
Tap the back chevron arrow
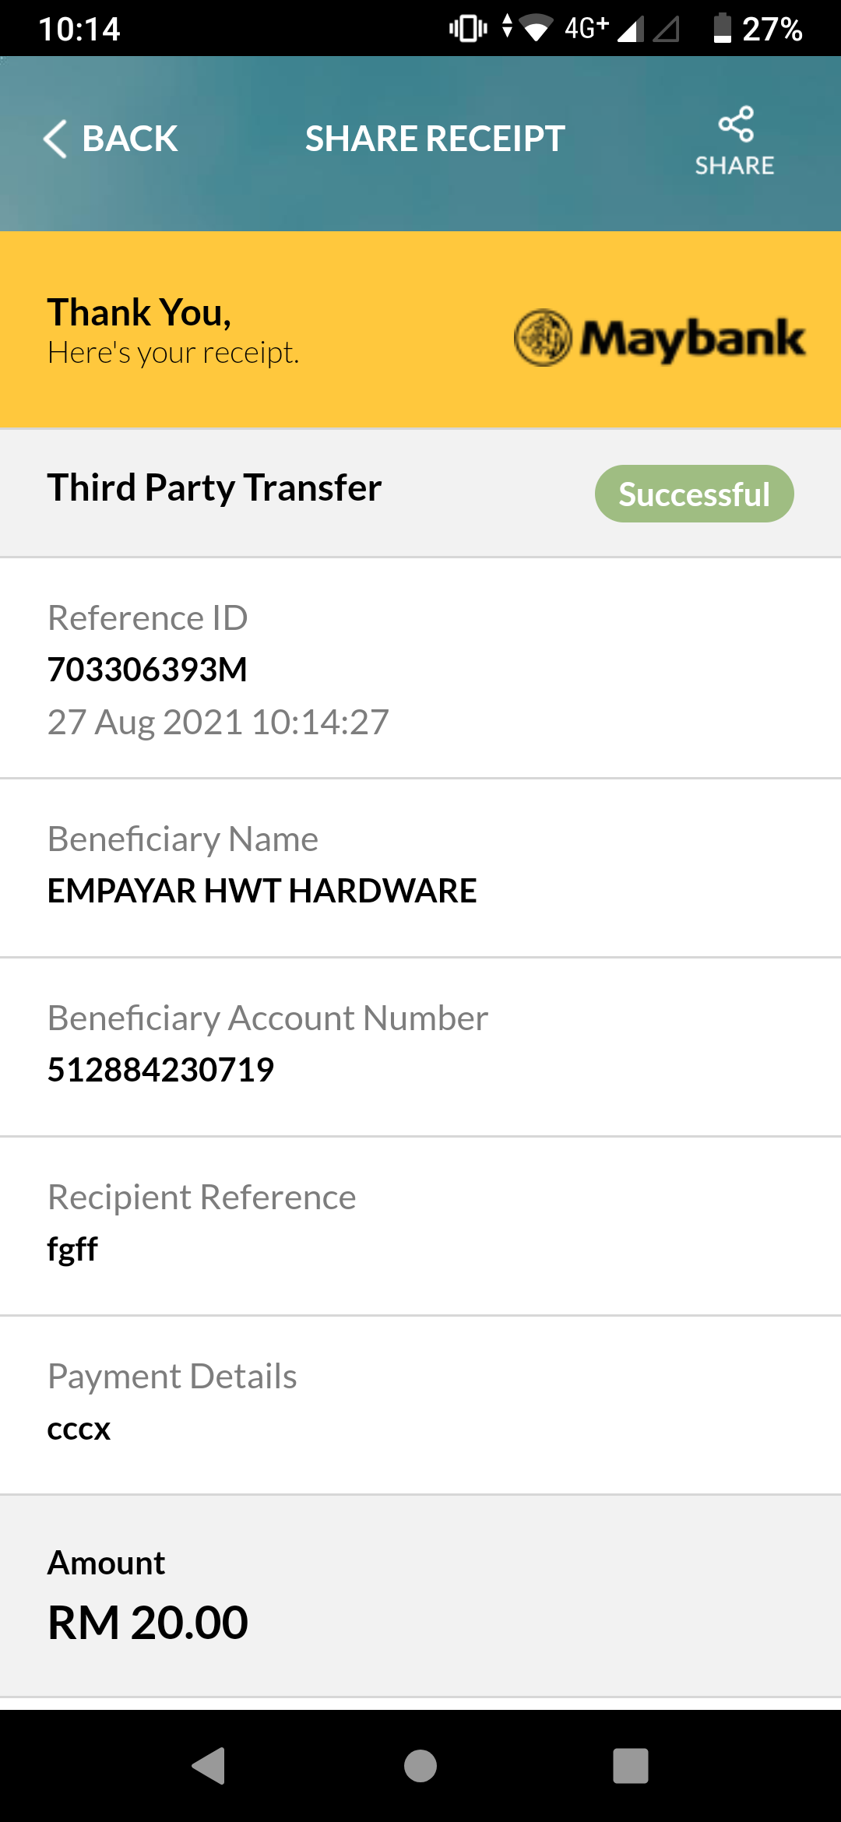[x=55, y=139]
